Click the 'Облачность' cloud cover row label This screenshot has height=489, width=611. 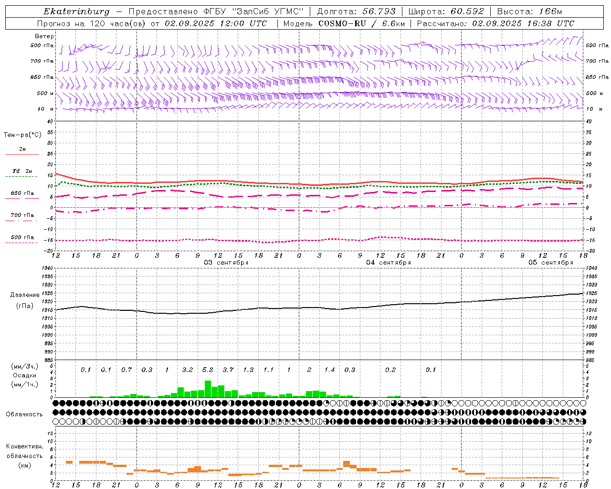coord(24,415)
